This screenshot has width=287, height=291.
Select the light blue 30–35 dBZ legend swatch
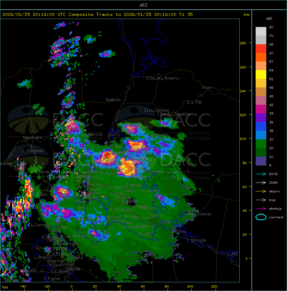[x=261, y=135]
